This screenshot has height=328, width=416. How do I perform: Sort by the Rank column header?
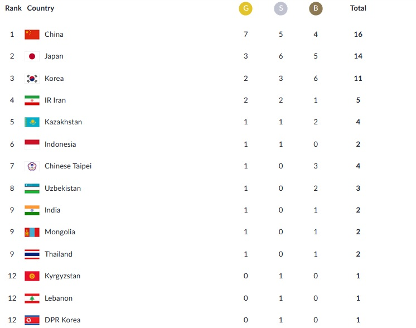click(x=13, y=8)
